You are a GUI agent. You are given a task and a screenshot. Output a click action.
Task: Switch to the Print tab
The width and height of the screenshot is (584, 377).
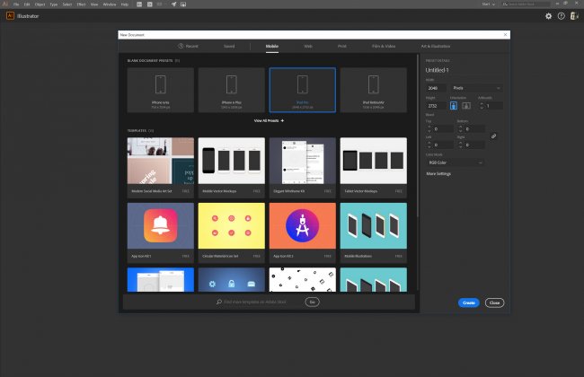coord(342,46)
